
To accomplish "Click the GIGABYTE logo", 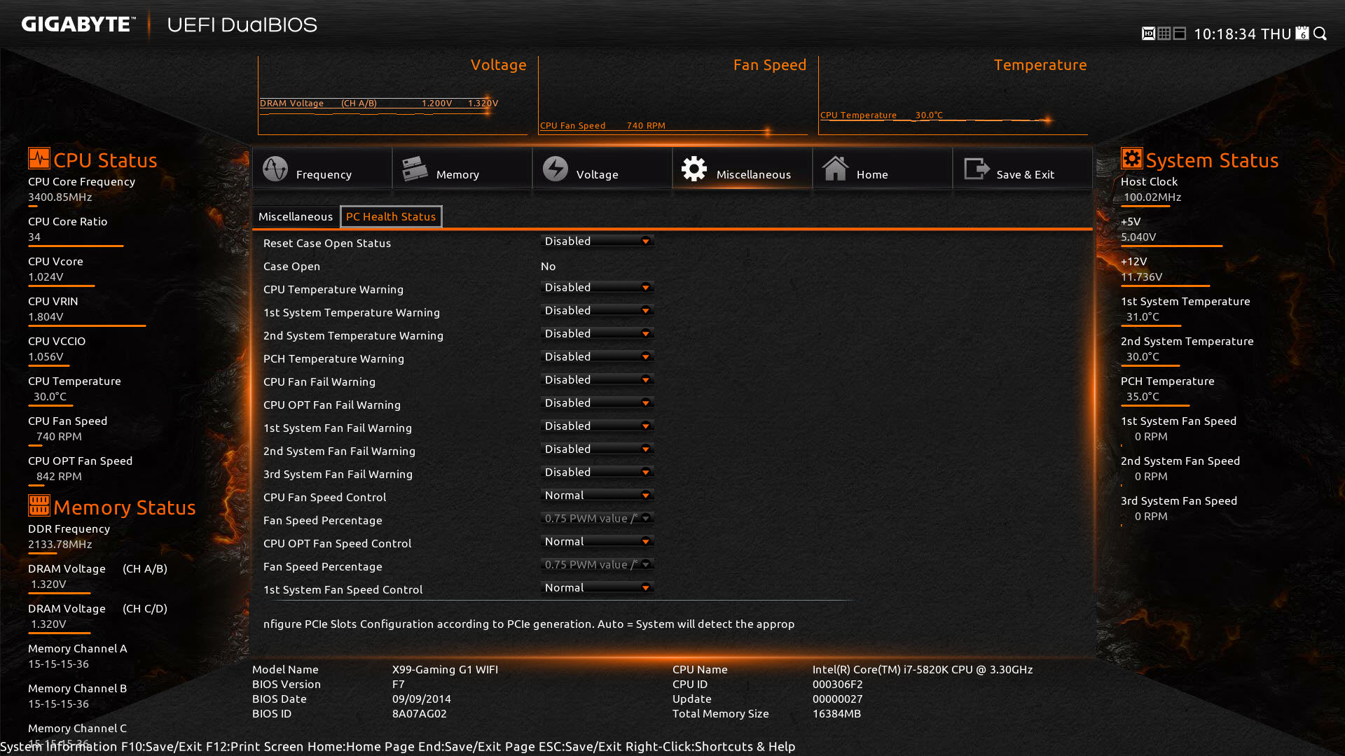I will coord(78,24).
